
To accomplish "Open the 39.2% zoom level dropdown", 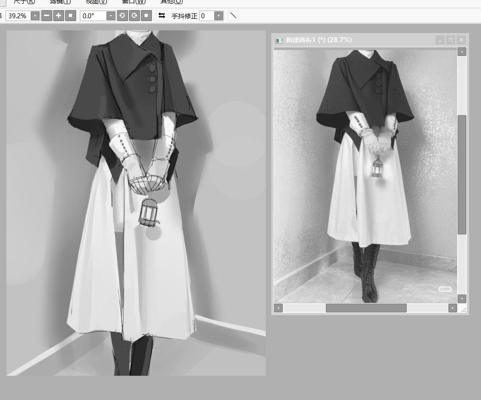I will 35,16.
